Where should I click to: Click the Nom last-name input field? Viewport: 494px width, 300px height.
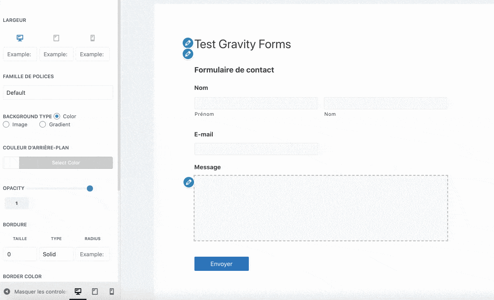pyautogui.click(x=386, y=103)
